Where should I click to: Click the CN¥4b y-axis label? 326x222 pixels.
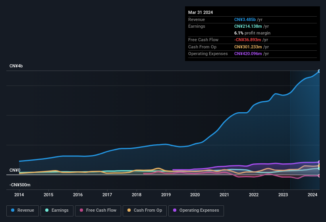(16, 66)
